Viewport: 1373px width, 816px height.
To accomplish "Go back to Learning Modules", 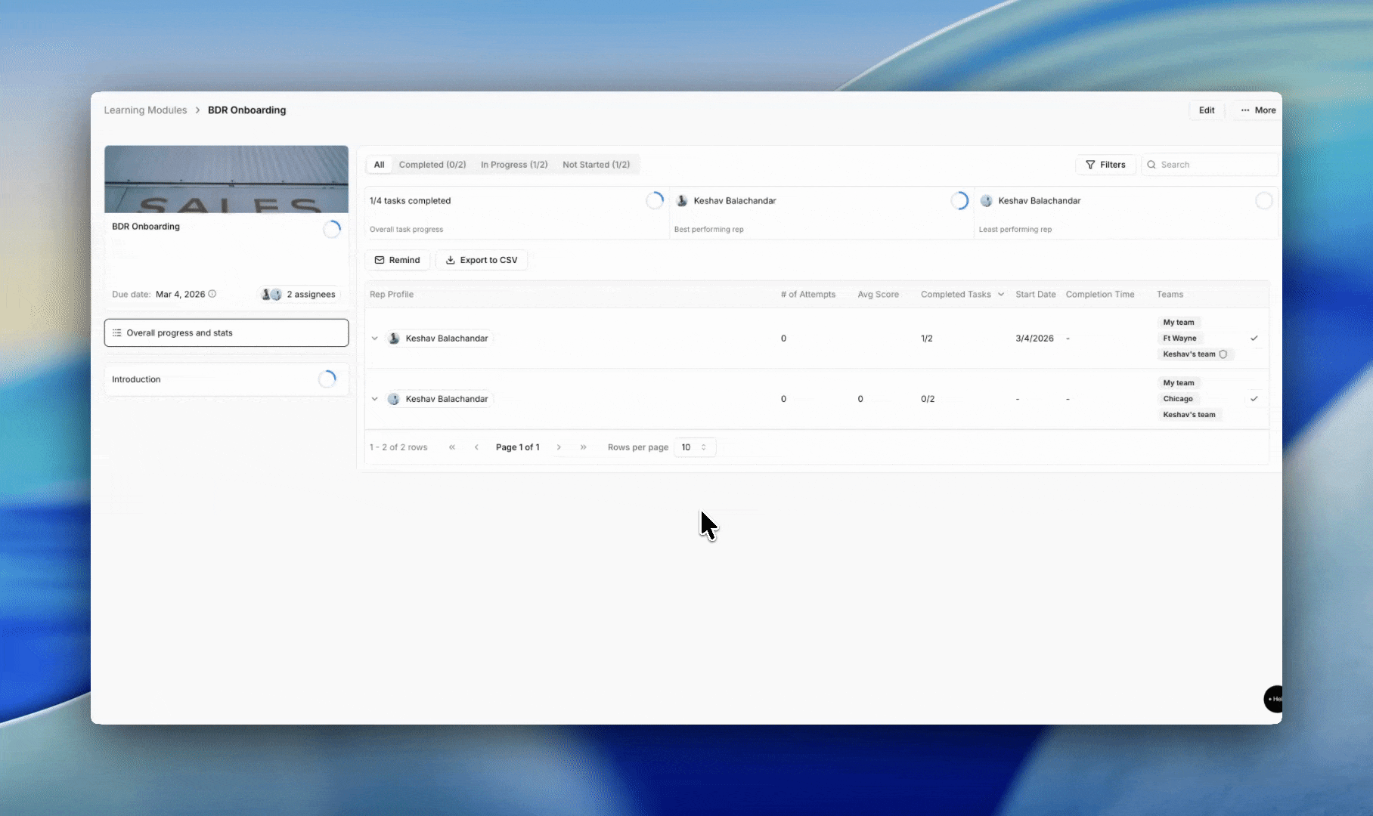I will click(x=145, y=110).
